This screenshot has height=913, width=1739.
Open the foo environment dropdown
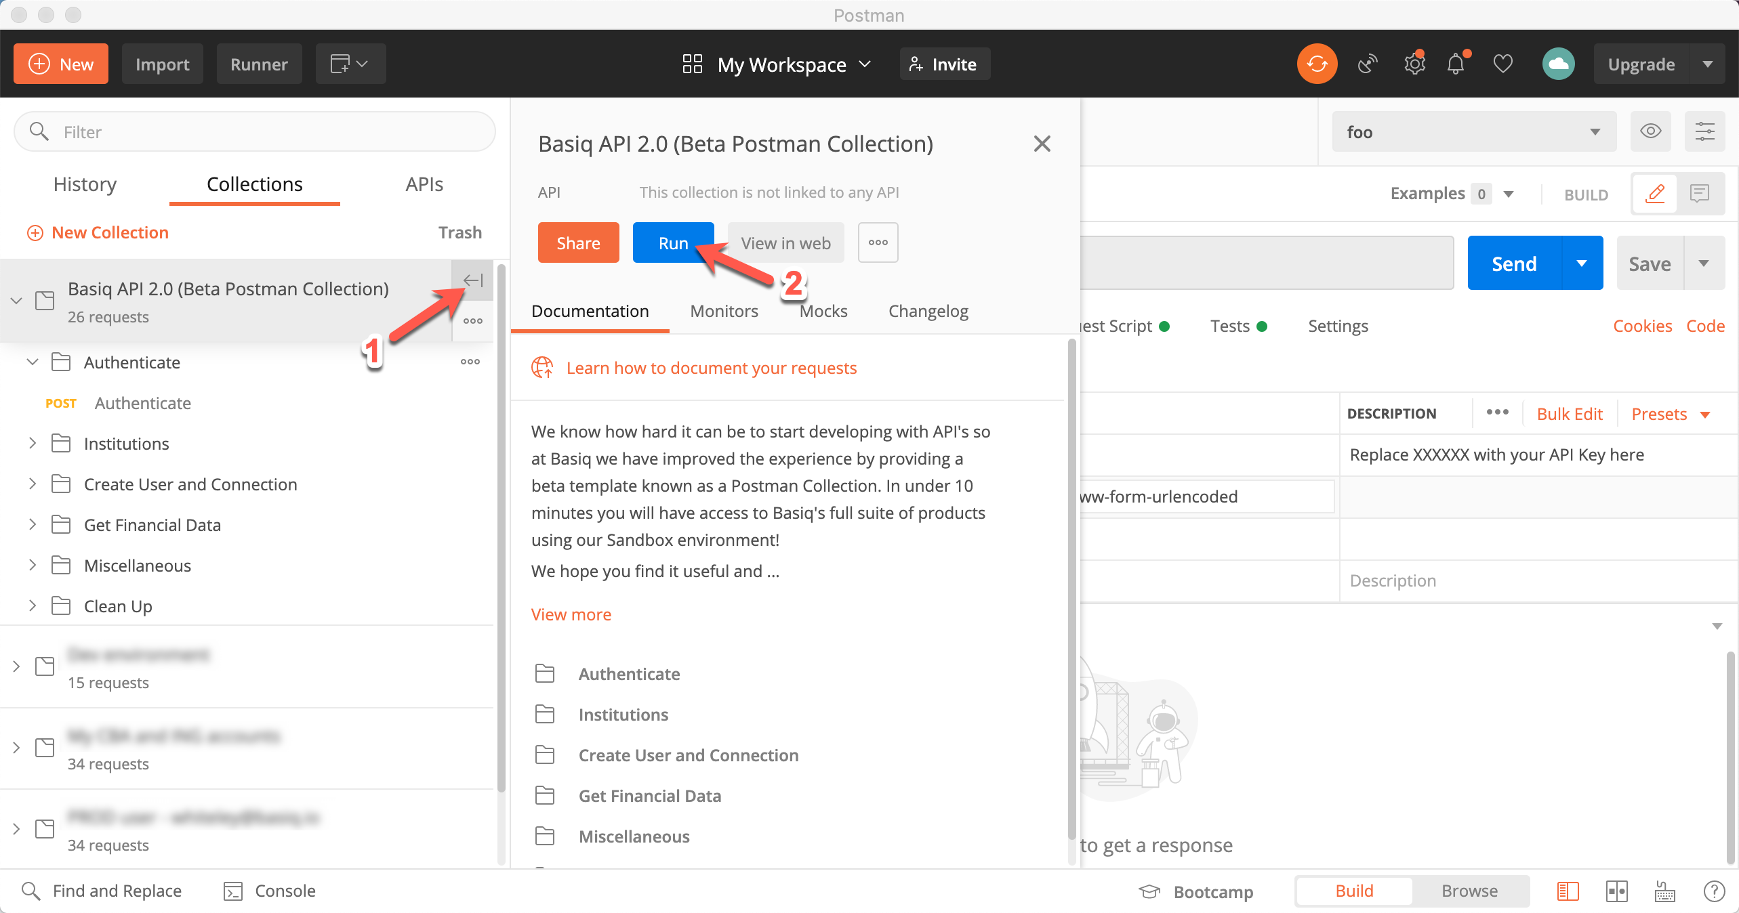(1473, 132)
